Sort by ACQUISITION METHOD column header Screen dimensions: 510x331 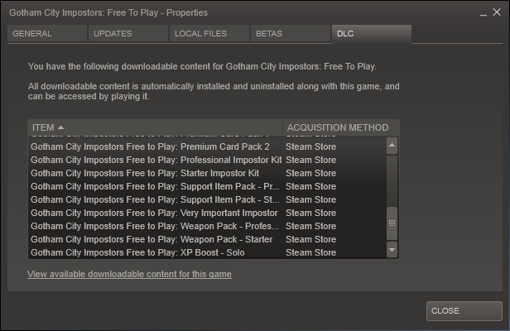tap(341, 127)
